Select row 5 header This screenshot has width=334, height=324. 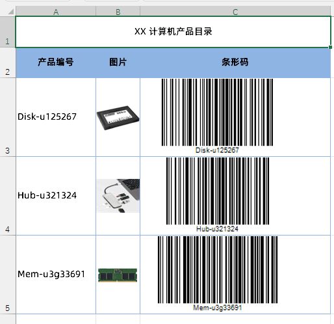[x=8, y=275]
